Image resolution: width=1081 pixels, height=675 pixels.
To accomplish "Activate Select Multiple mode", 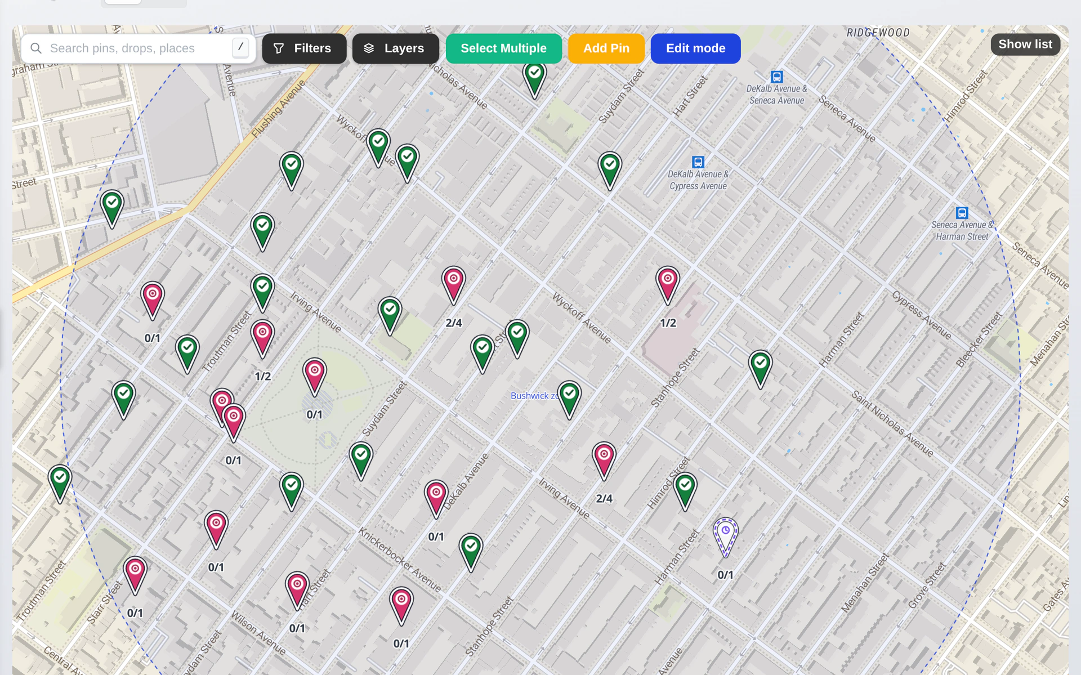I will click(503, 48).
